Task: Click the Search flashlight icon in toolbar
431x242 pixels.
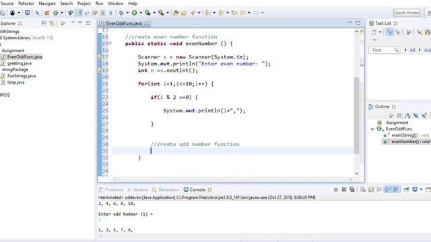Action: coord(193,13)
